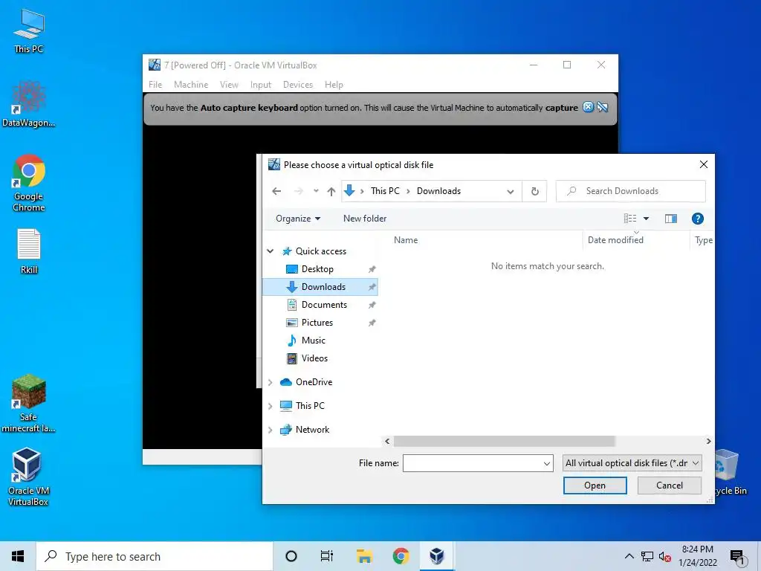Viewport: 761px width, 571px height.
Task: Open the Organize dropdown menu
Action: pos(298,219)
